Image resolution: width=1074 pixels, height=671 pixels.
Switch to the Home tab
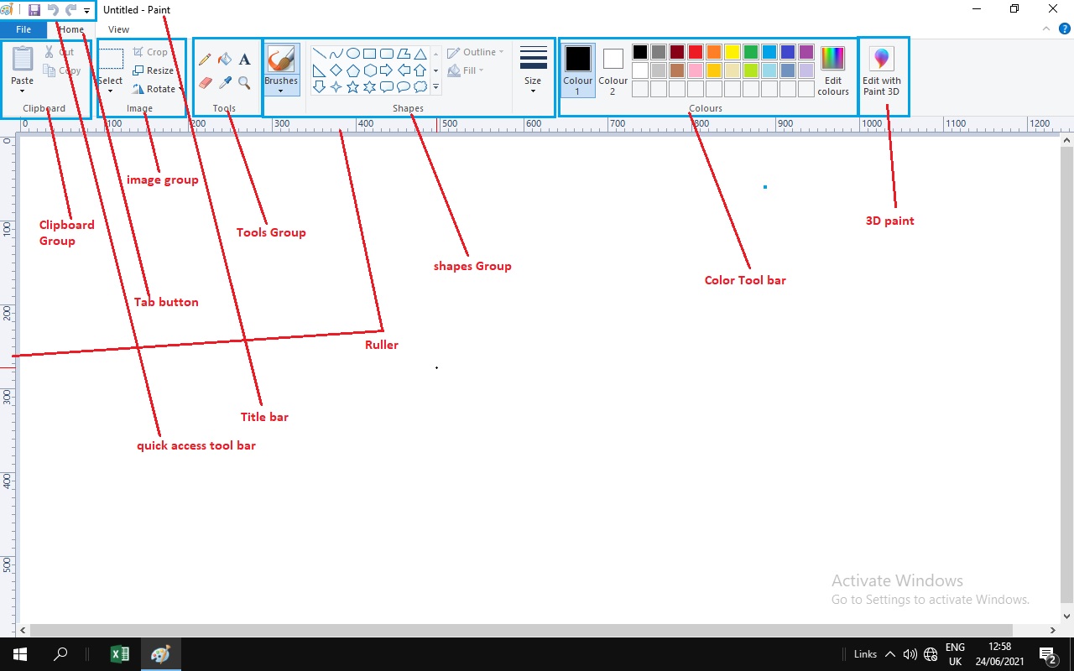[71, 29]
